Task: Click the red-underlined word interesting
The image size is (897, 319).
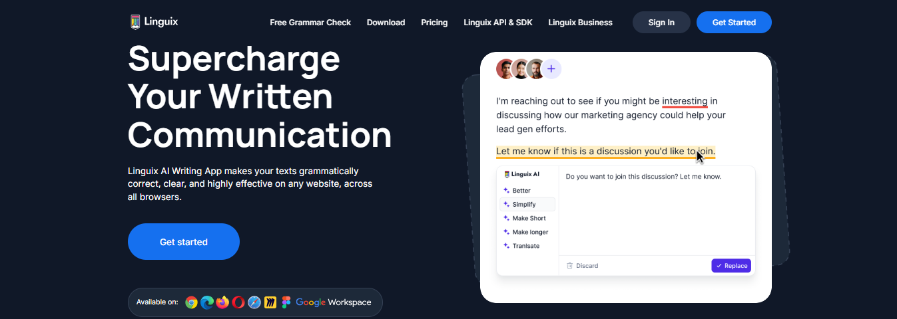Action: point(685,101)
